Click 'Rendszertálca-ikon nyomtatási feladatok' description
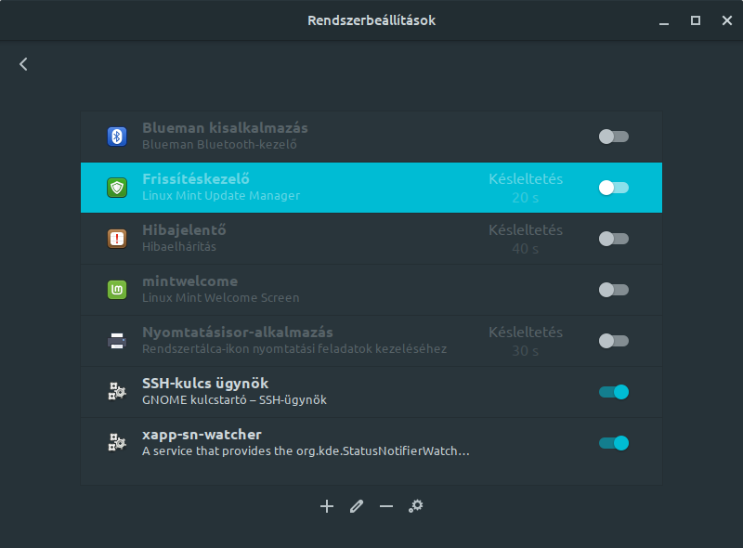 (x=294, y=349)
